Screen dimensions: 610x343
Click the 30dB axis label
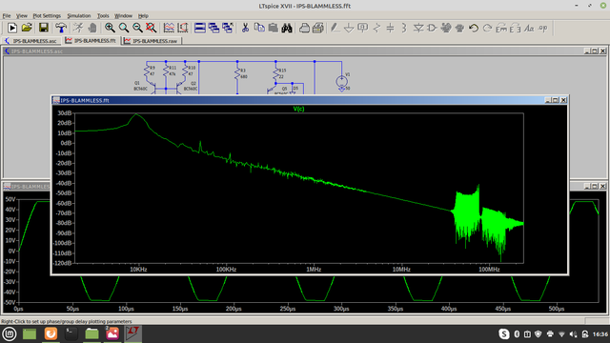65,113
